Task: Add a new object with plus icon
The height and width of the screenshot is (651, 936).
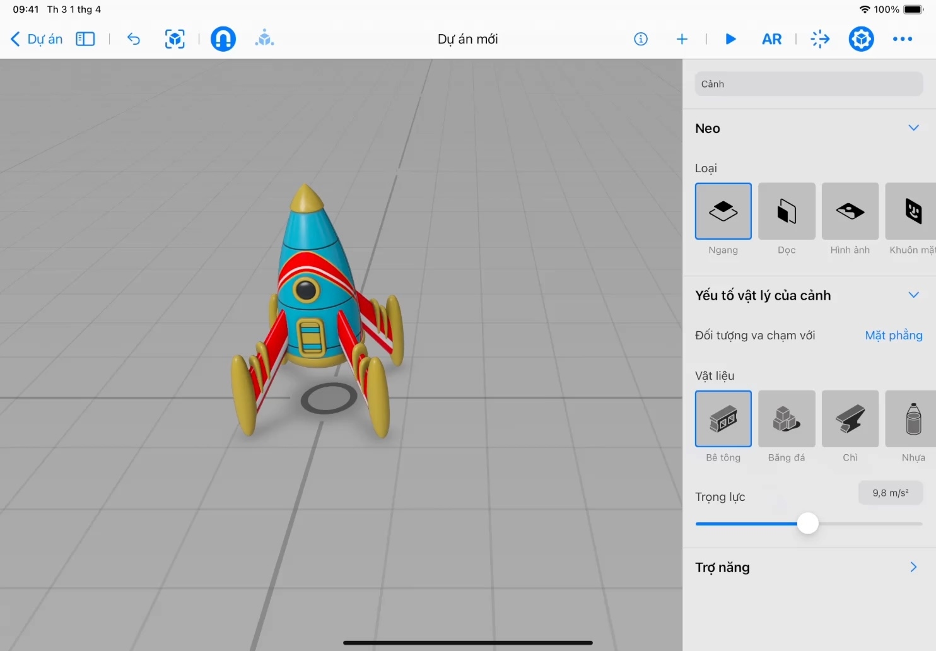Action: click(x=682, y=39)
